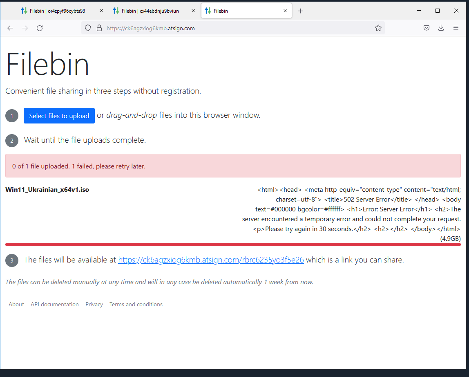Open Terms and conditions link

pos(136,304)
